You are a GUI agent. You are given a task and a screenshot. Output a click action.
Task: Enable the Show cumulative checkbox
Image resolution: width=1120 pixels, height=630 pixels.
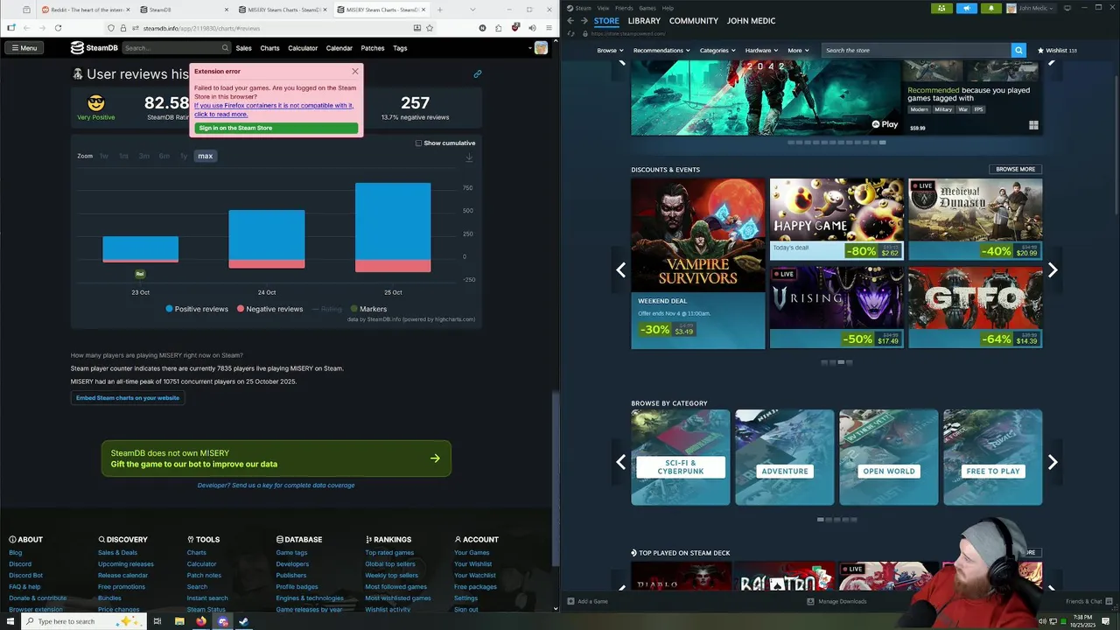click(418, 143)
